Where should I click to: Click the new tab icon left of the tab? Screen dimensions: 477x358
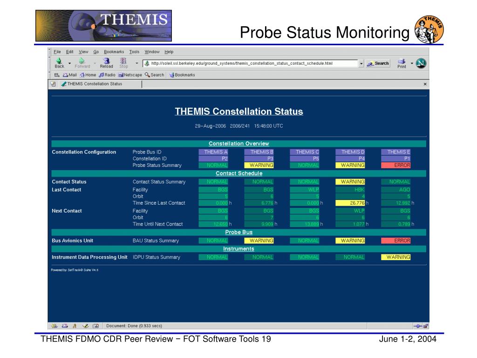pos(53,84)
